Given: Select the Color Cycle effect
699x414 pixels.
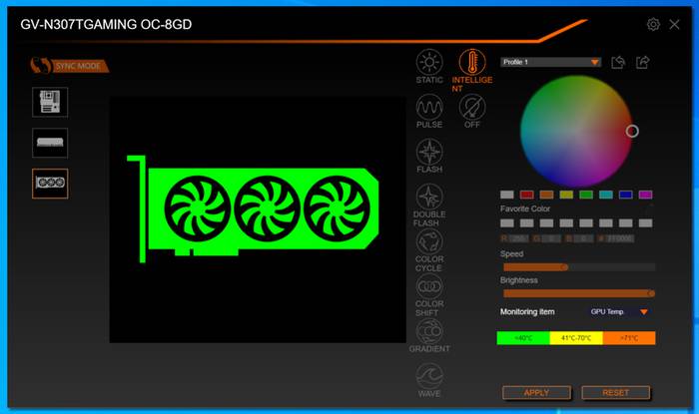Looking at the screenshot, I should point(429,250).
